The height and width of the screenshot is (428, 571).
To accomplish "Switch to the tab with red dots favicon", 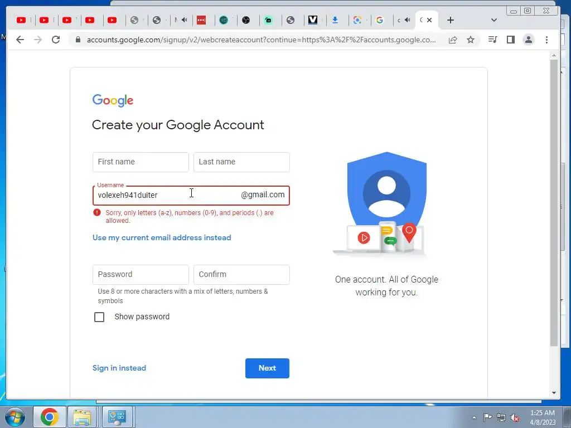I will coord(201,20).
